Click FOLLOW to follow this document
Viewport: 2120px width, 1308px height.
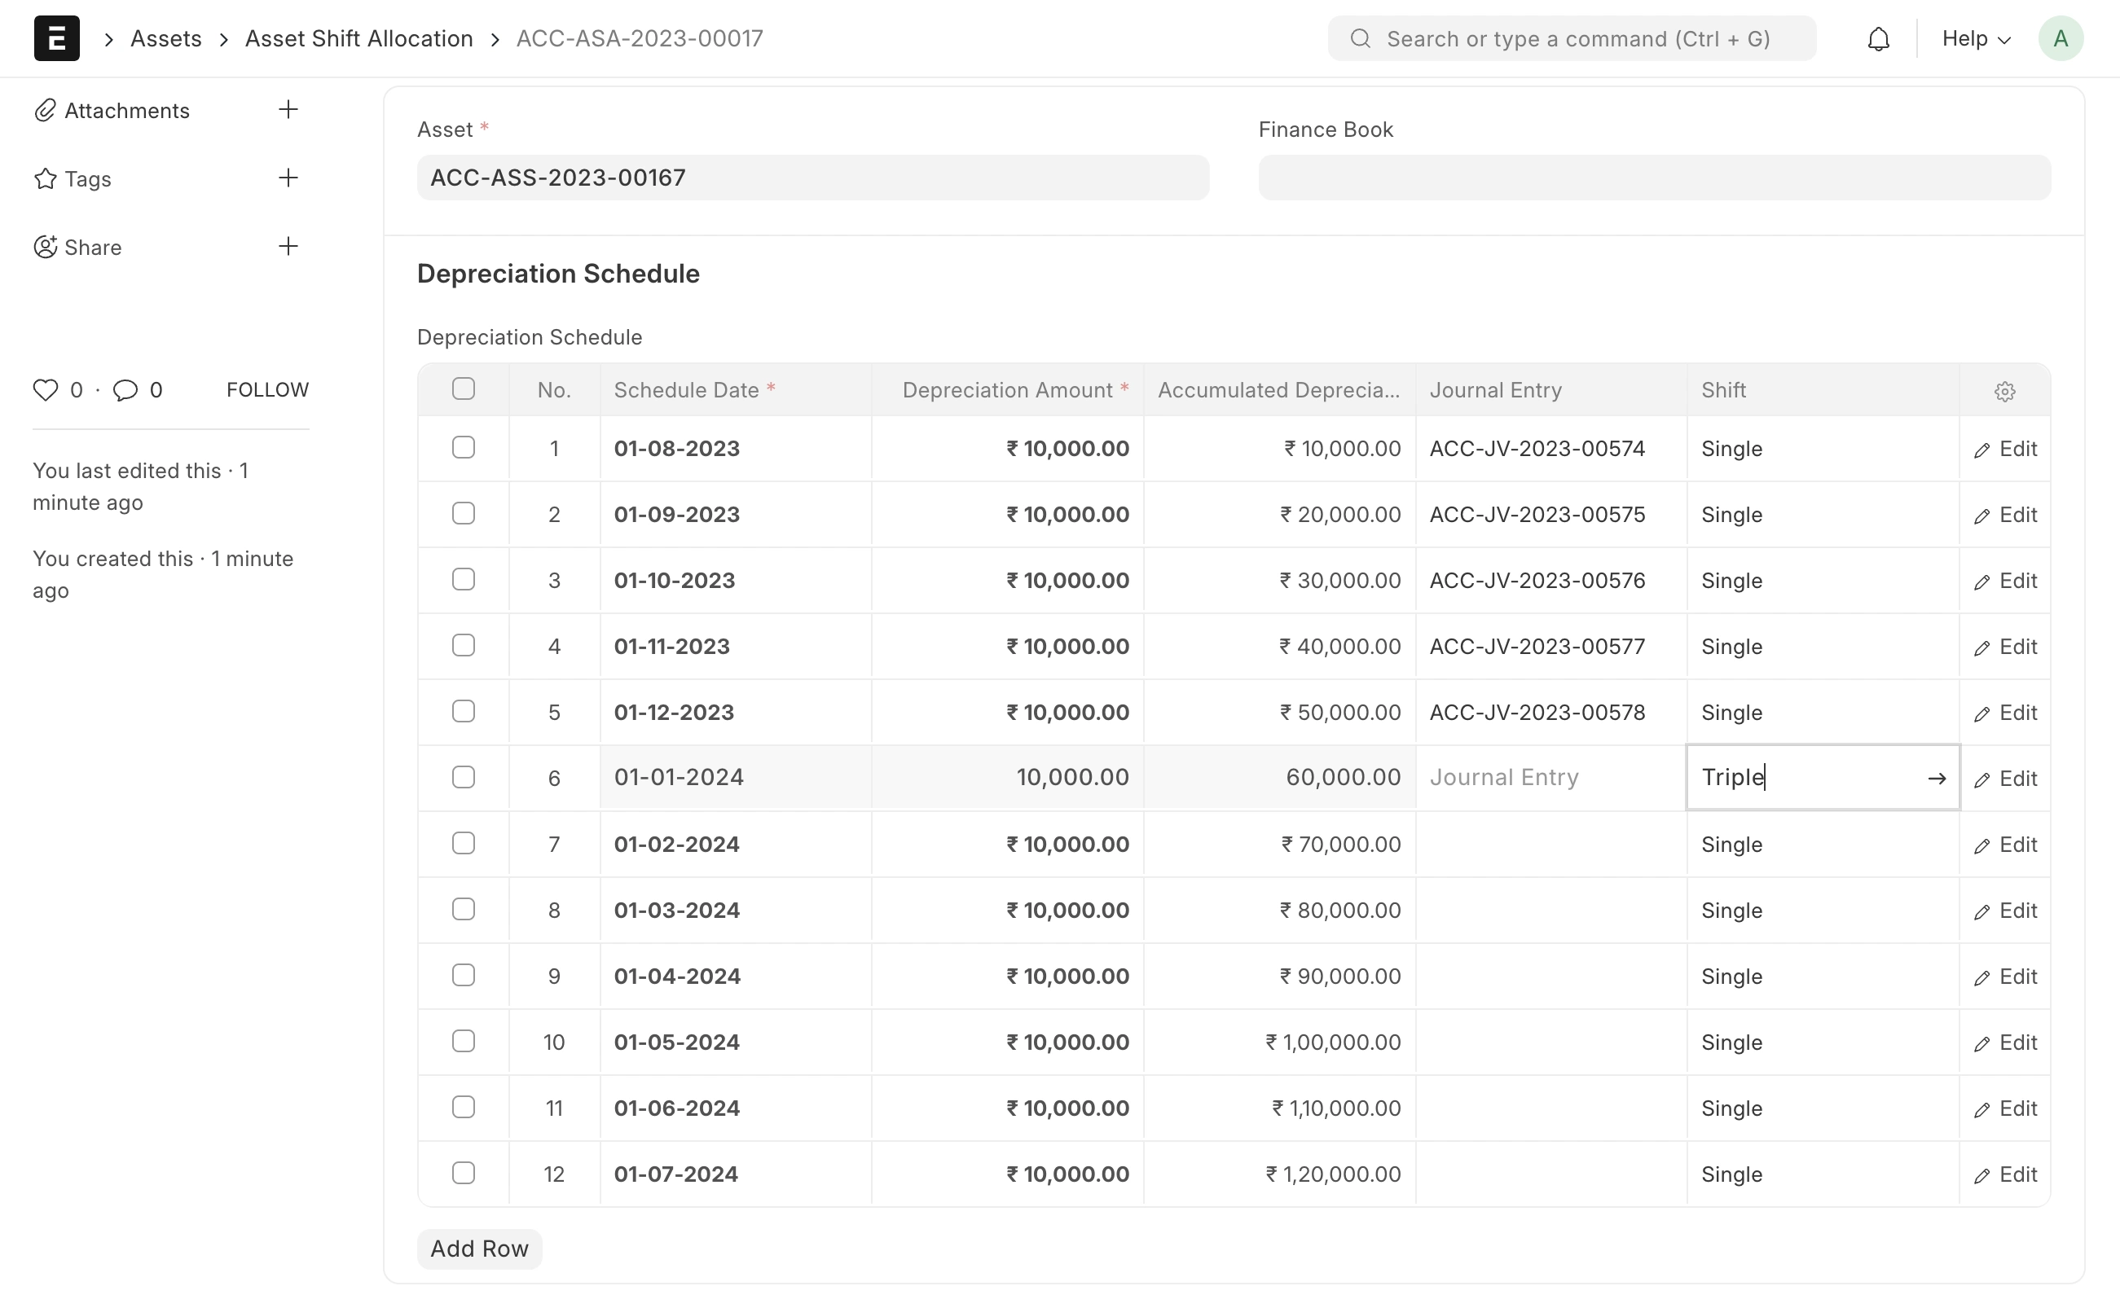coord(267,390)
